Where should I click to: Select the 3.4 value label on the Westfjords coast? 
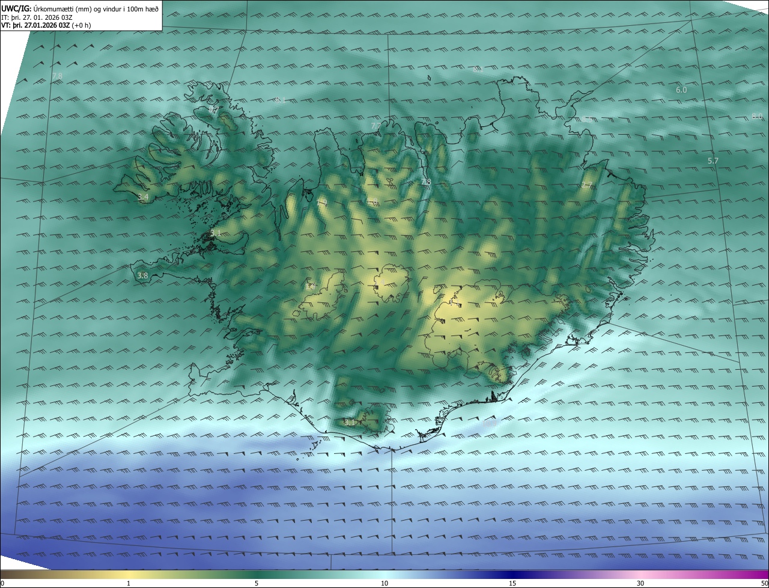click(143, 197)
